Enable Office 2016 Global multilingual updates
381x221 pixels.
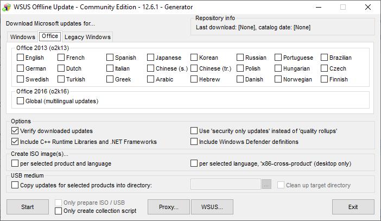click(x=20, y=101)
